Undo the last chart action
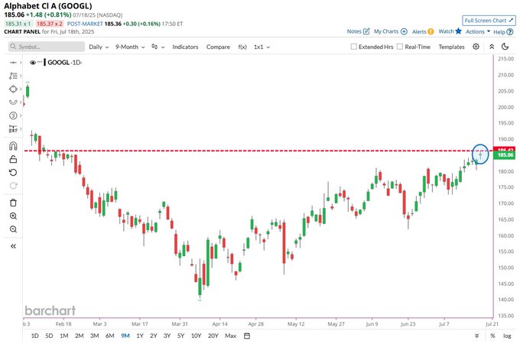This screenshot has height=344, width=520. click(x=13, y=173)
